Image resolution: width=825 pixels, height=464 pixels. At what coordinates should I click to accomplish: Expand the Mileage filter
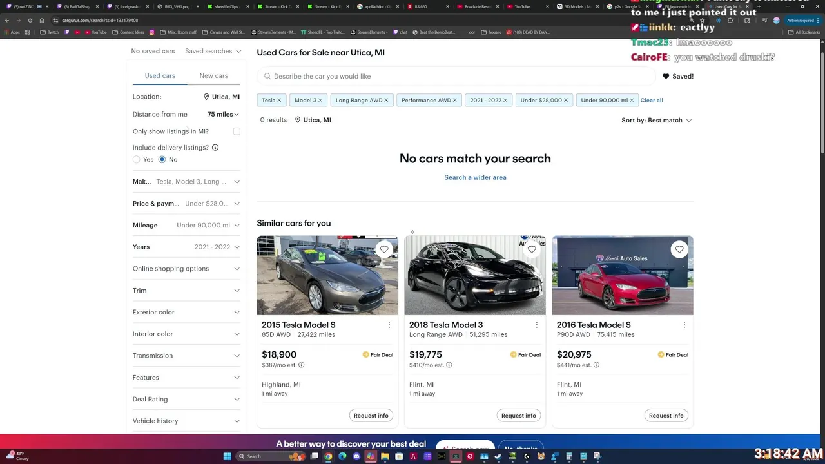(186, 225)
